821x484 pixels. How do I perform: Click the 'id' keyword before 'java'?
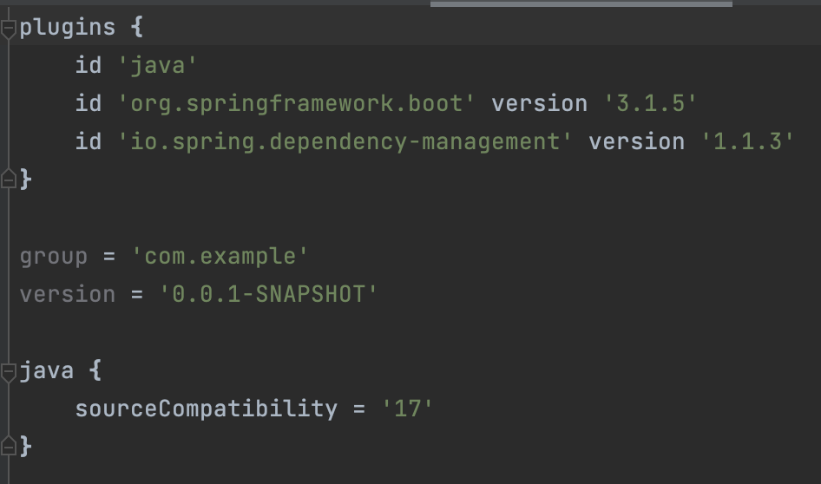coord(89,65)
